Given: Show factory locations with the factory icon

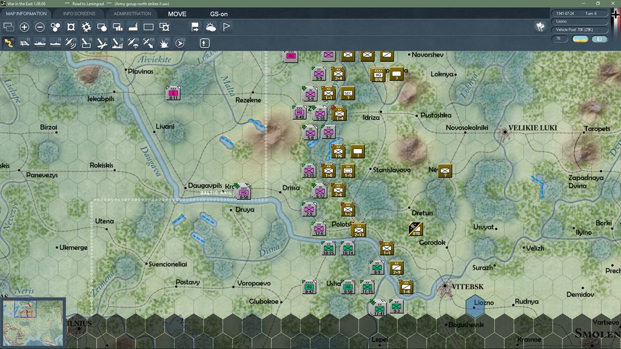Looking at the screenshot, I should tap(133, 27).
